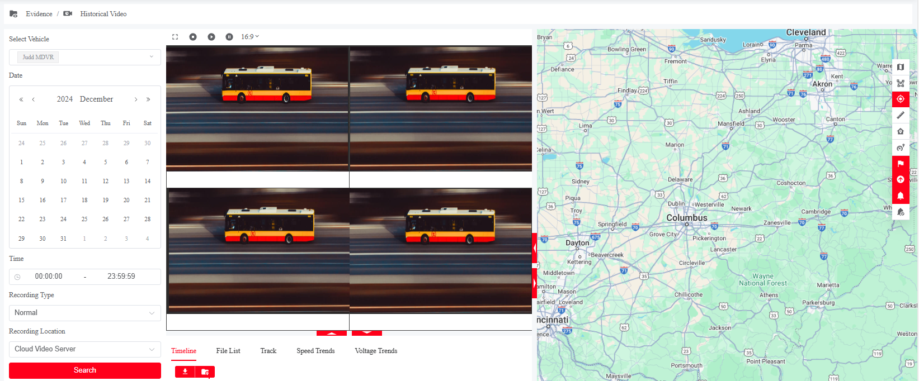
Task: Toggle the target location map button
Action: 901,99
